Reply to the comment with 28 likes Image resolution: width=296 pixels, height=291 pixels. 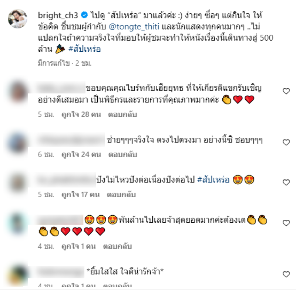(x=122, y=114)
